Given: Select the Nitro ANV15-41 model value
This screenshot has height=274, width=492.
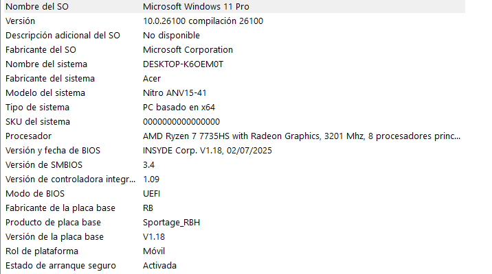Looking at the screenshot, I should (x=175, y=93).
